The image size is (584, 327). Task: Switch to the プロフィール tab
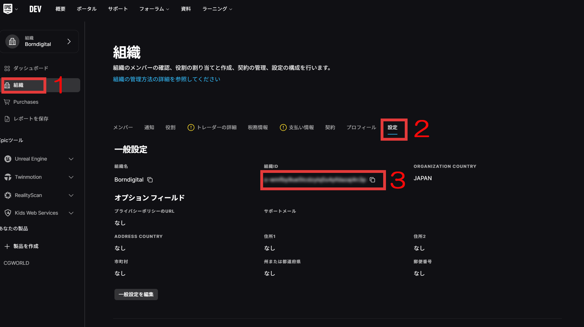361,127
